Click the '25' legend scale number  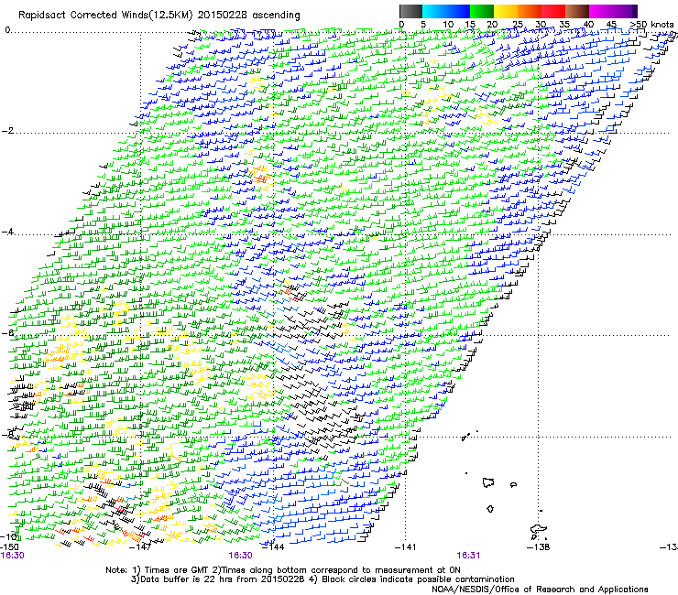coord(517,25)
